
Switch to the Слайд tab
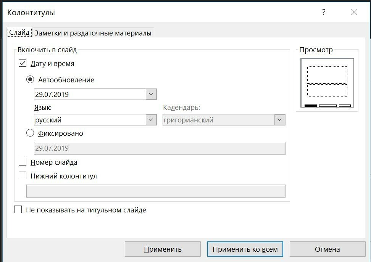(19, 32)
